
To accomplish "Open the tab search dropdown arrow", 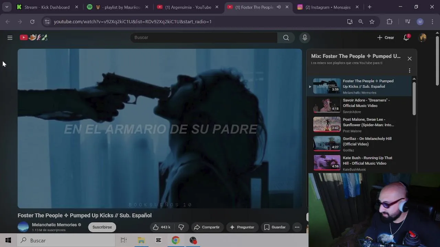I will pos(7,7).
